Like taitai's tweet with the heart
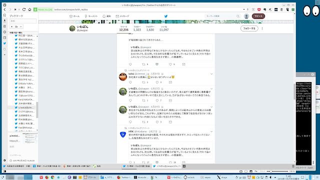 (157, 82)
